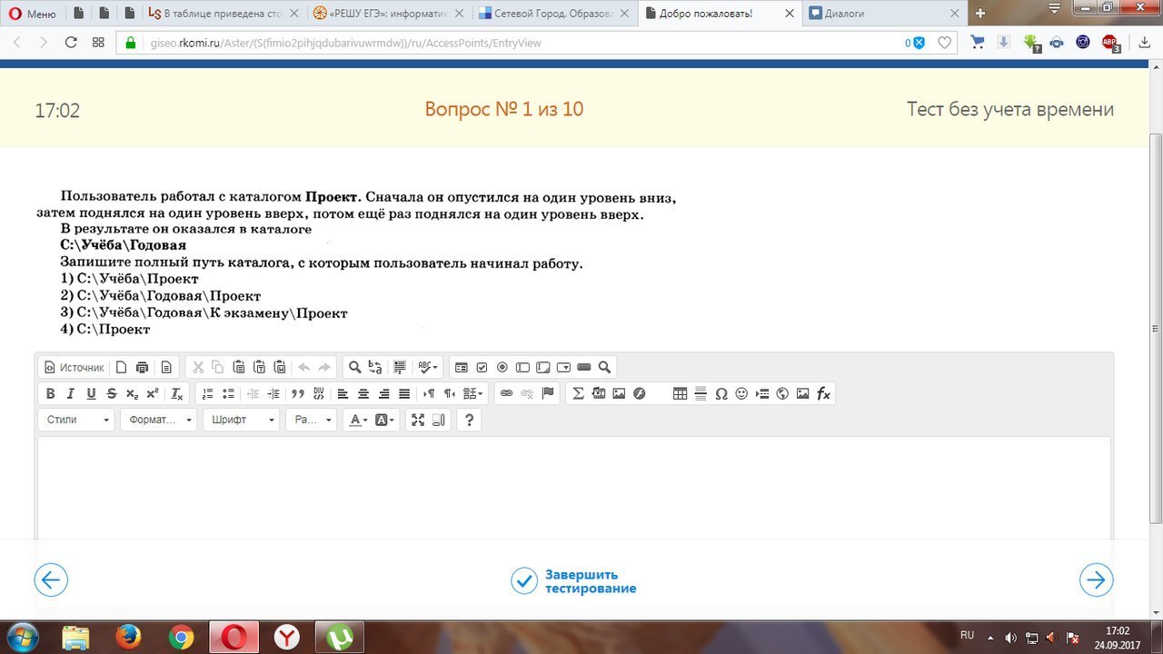
Task: Insert a special character with Omega icon
Action: point(721,393)
